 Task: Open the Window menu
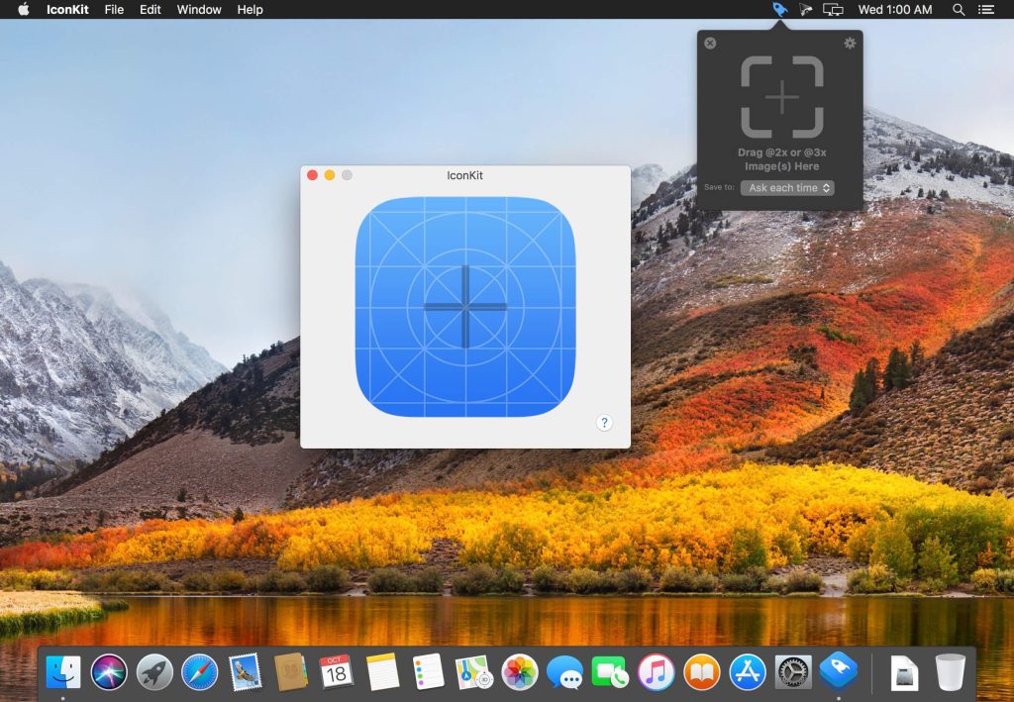pos(199,10)
